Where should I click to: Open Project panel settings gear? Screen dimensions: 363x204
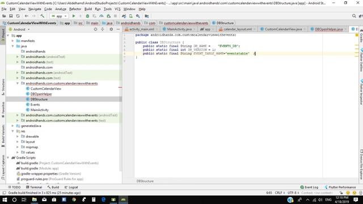[111, 29]
